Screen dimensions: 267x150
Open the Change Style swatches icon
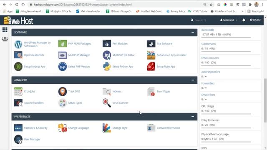[x=107, y=128]
